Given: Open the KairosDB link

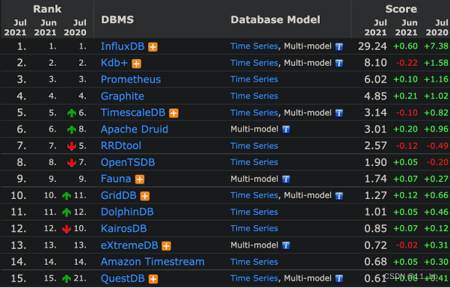Looking at the screenshot, I should [123, 229].
